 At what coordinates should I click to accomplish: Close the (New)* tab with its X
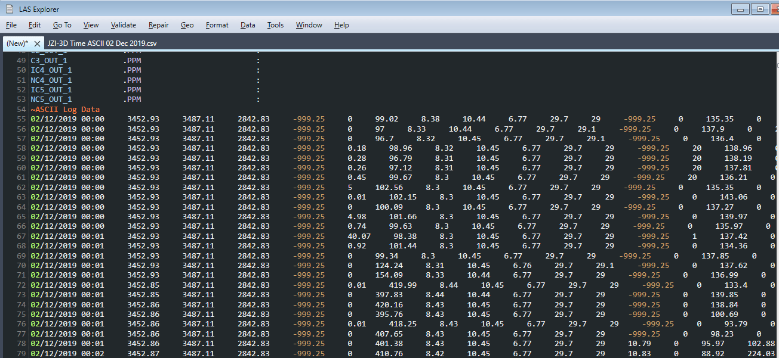coord(37,43)
